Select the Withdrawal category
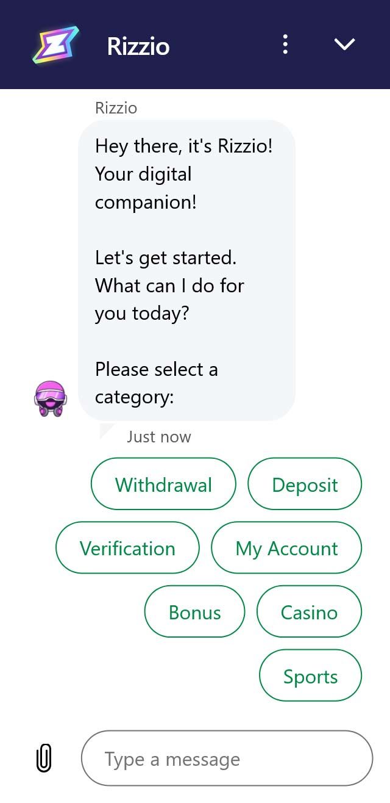Image resolution: width=390 pixels, height=803 pixels. coord(163,484)
